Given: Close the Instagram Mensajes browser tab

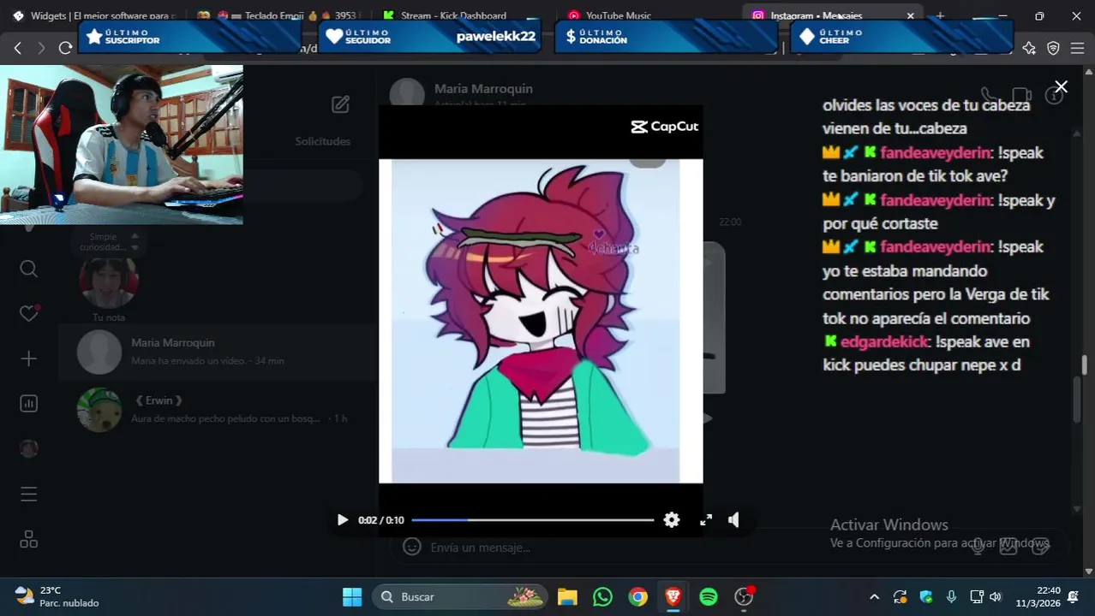Looking at the screenshot, I should click(910, 15).
